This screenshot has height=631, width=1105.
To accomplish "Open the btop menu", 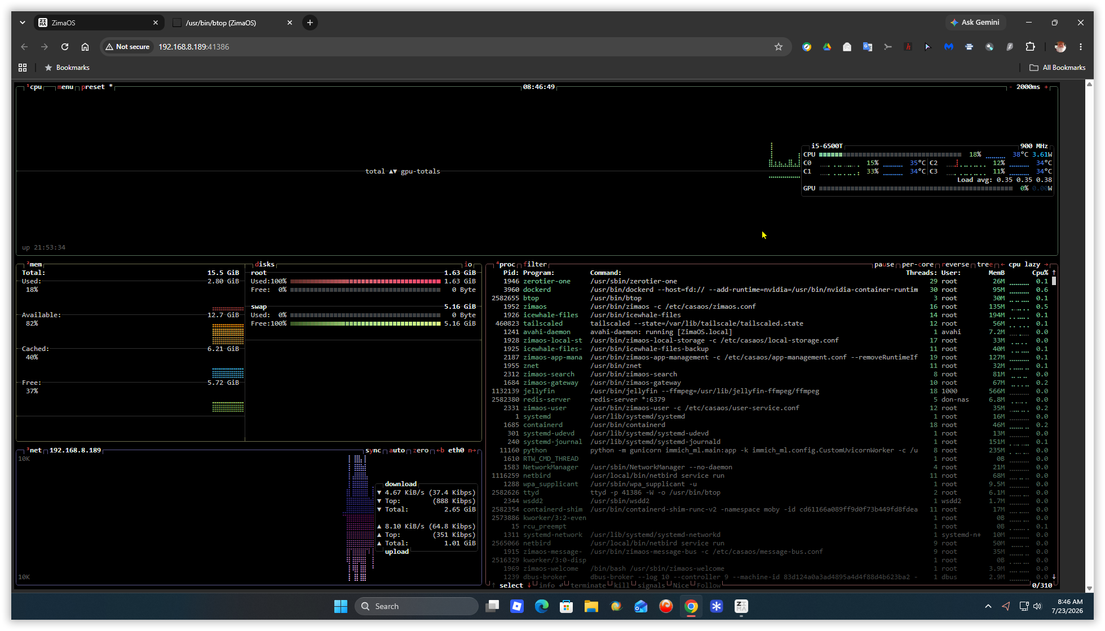I will [x=65, y=87].
